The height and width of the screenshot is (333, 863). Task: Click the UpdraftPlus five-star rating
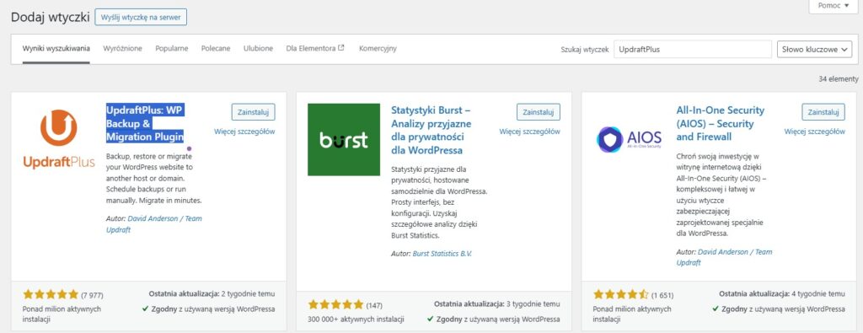[x=51, y=294]
